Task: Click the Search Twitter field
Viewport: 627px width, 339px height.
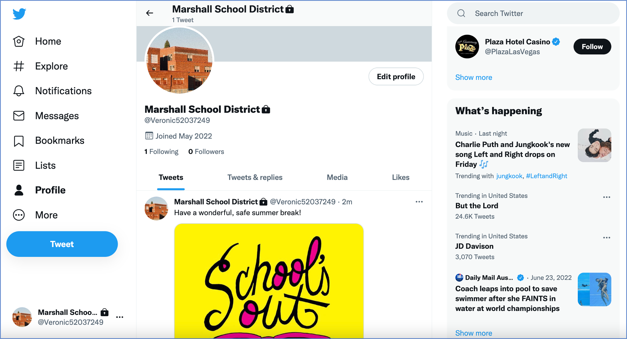Action: (533, 13)
